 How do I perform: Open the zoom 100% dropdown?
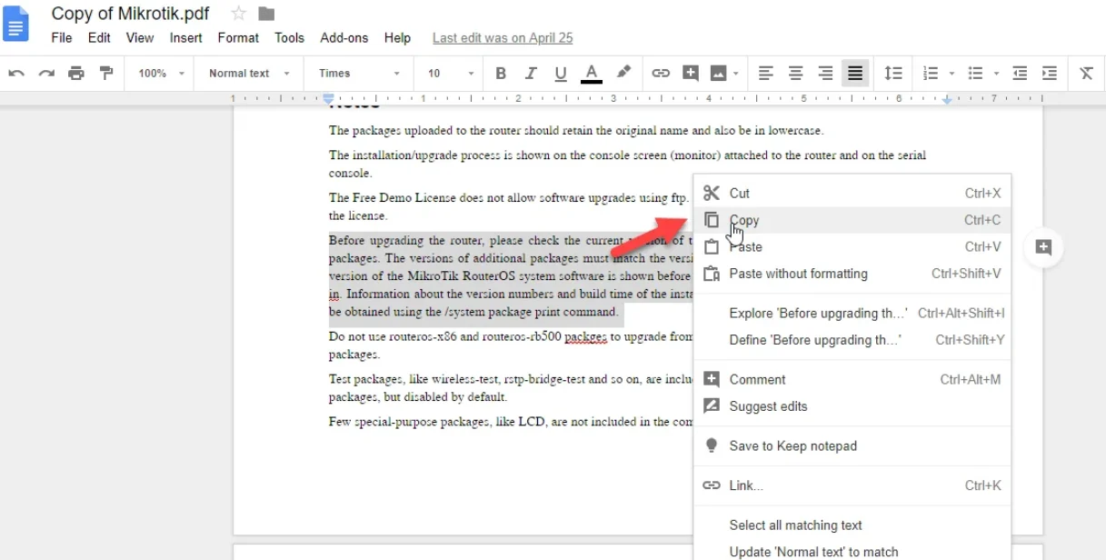(x=161, y=74)
